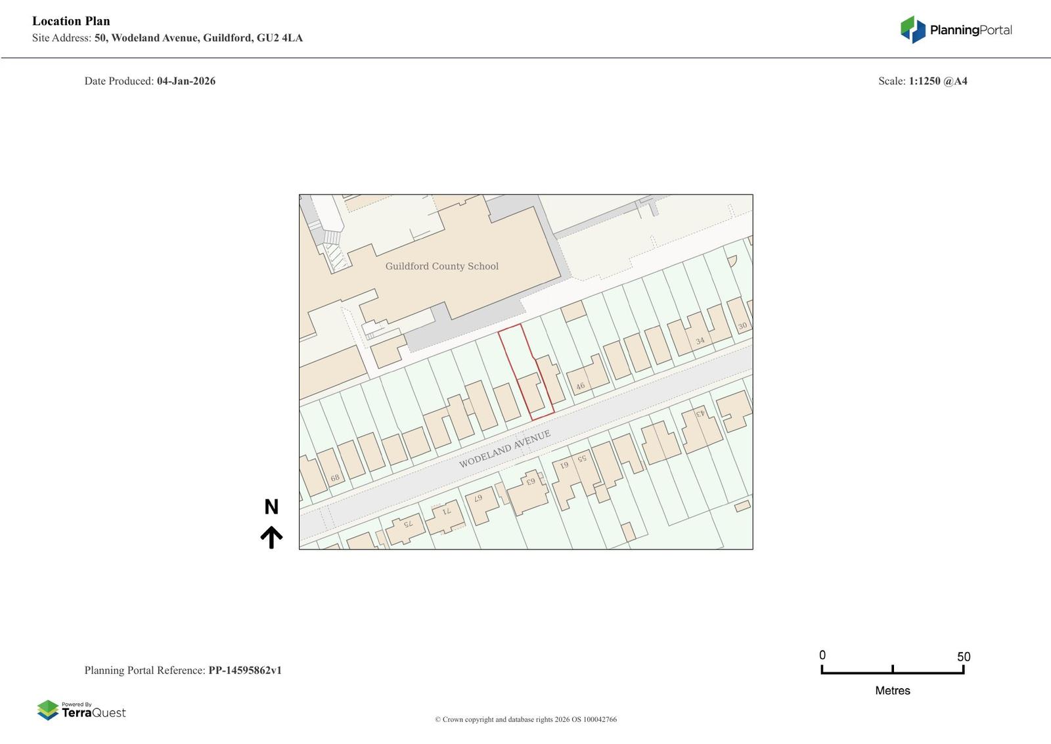Select house number 34 on map
This screenshot has width=1051, height=744.
point(700,340)
